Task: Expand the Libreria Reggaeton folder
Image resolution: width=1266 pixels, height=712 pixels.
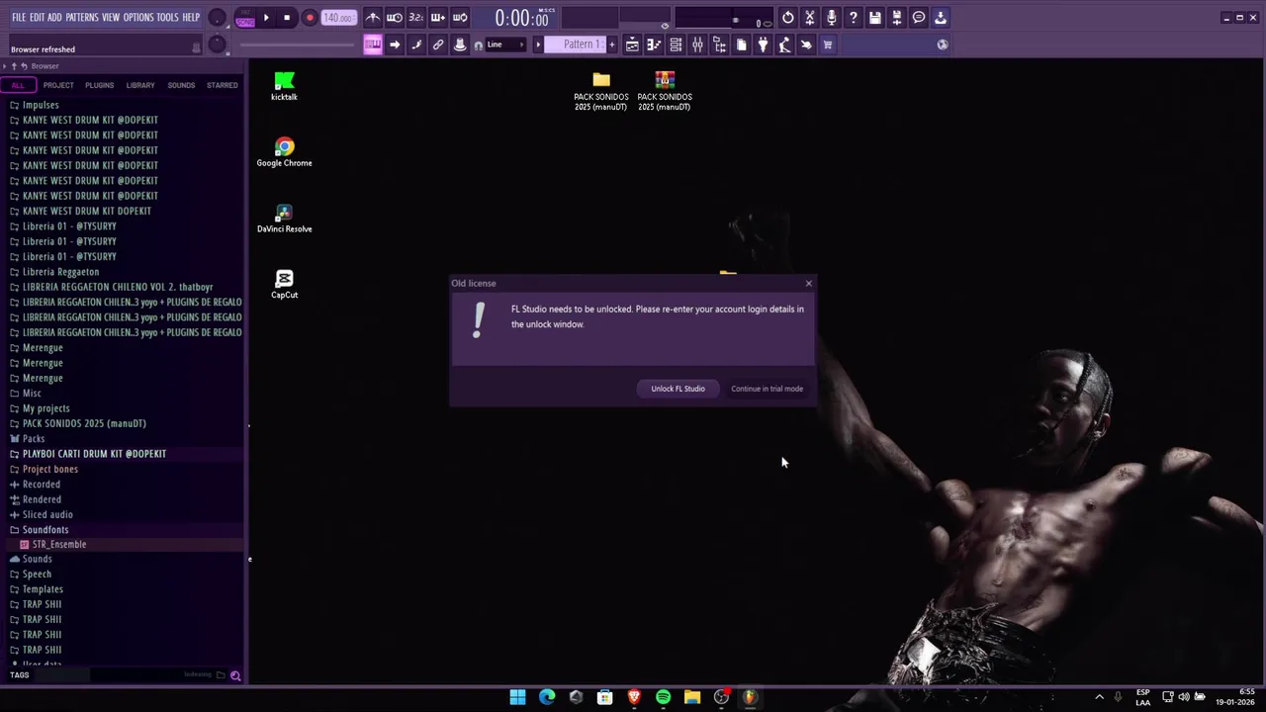Action: (x=60, y=272)
